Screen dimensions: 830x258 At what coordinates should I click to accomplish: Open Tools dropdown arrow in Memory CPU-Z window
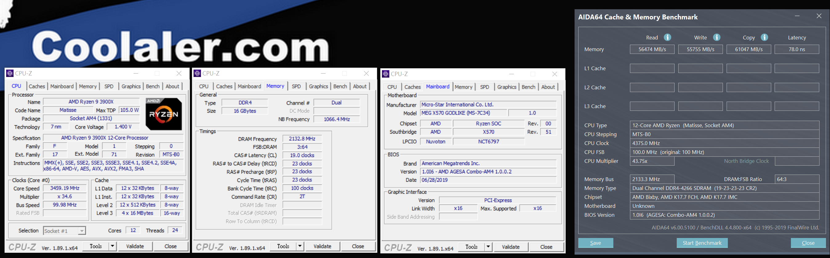pyautogui.click(x=300, y=246)
